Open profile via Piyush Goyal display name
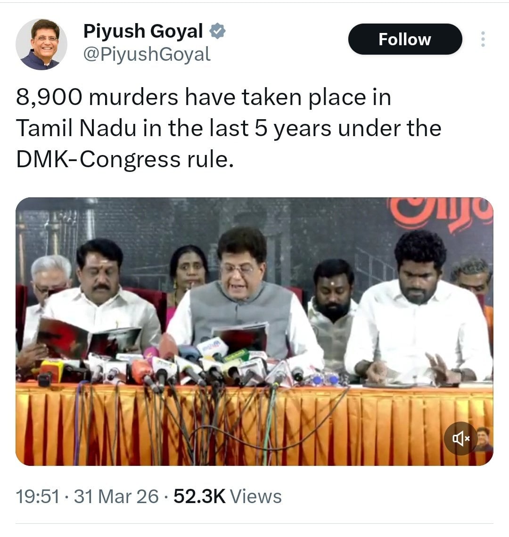The height and width of the screenshot is (537, 509). coord(143,31)
